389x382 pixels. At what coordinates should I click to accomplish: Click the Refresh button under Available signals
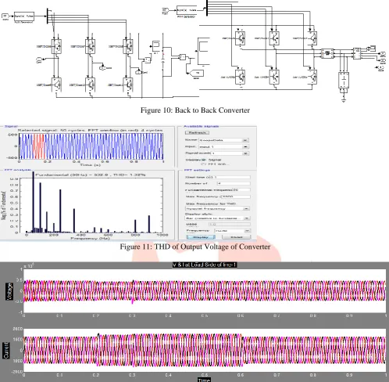pos(197,133)
